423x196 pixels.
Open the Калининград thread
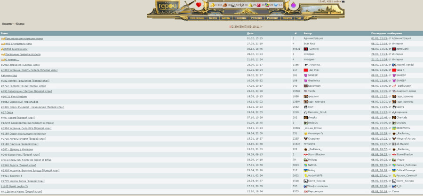pyautogui.click(x=9, y=75)
